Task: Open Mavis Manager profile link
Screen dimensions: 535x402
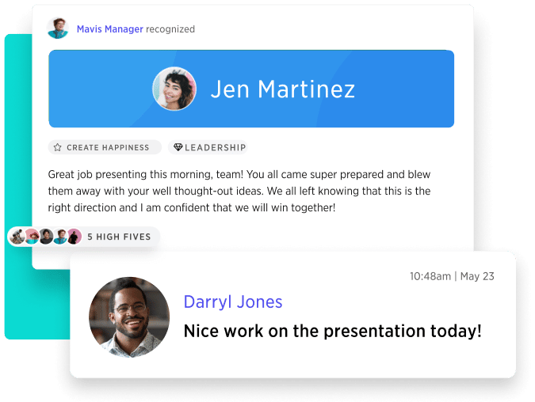Action: pyautogui.click(x=110, y=29)
